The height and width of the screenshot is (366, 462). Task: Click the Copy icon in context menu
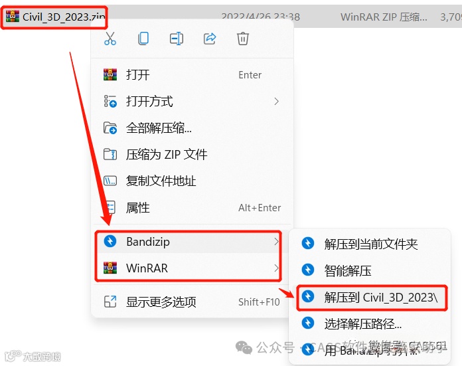[x=143, y=39]
